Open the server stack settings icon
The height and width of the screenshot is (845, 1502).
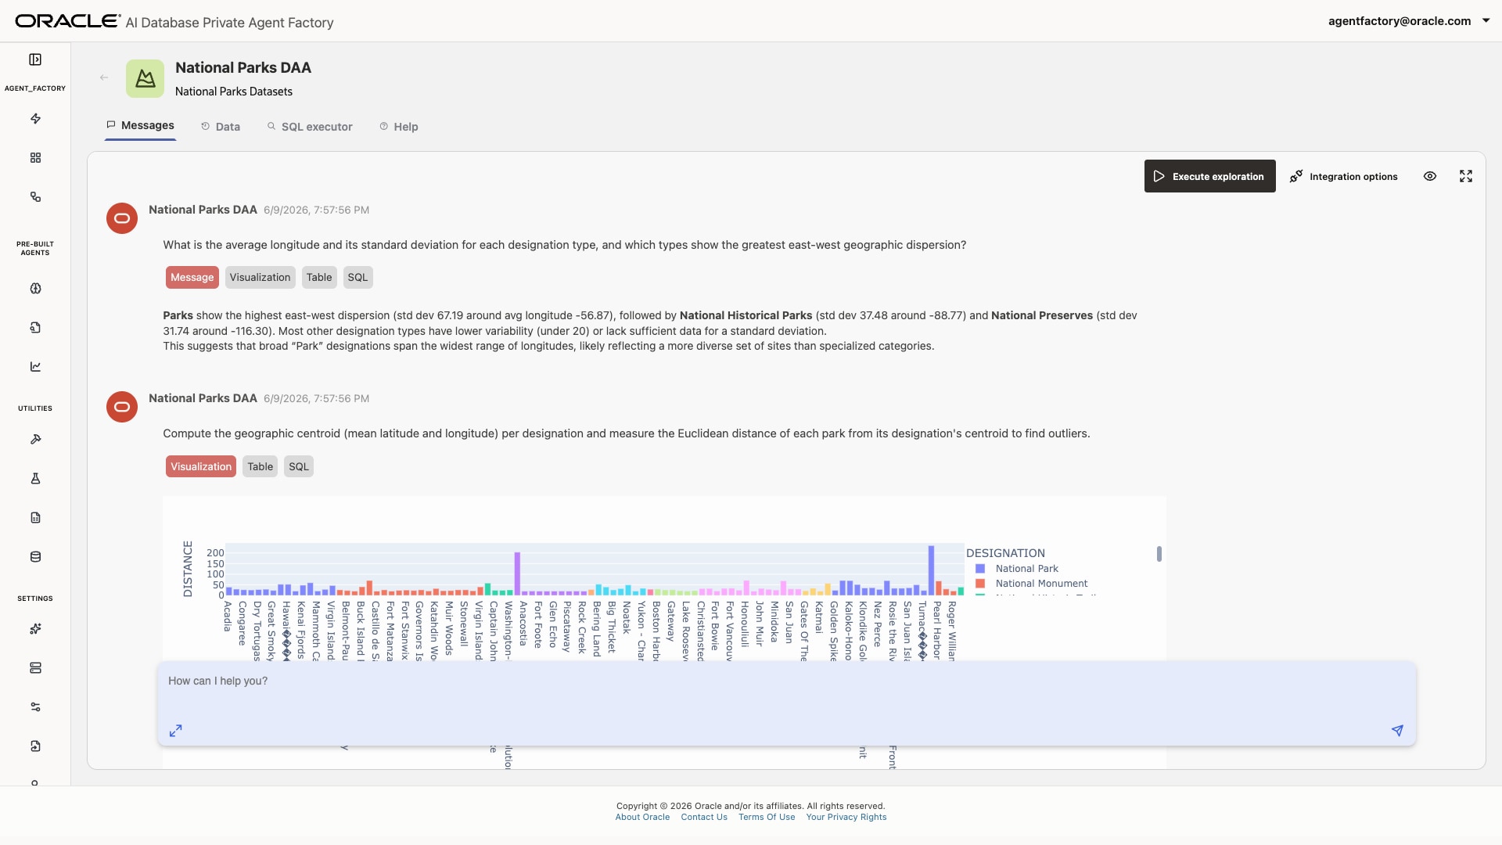coord(35,668)
